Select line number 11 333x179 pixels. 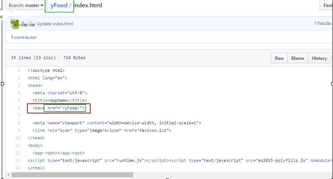[x=17, y=146]
